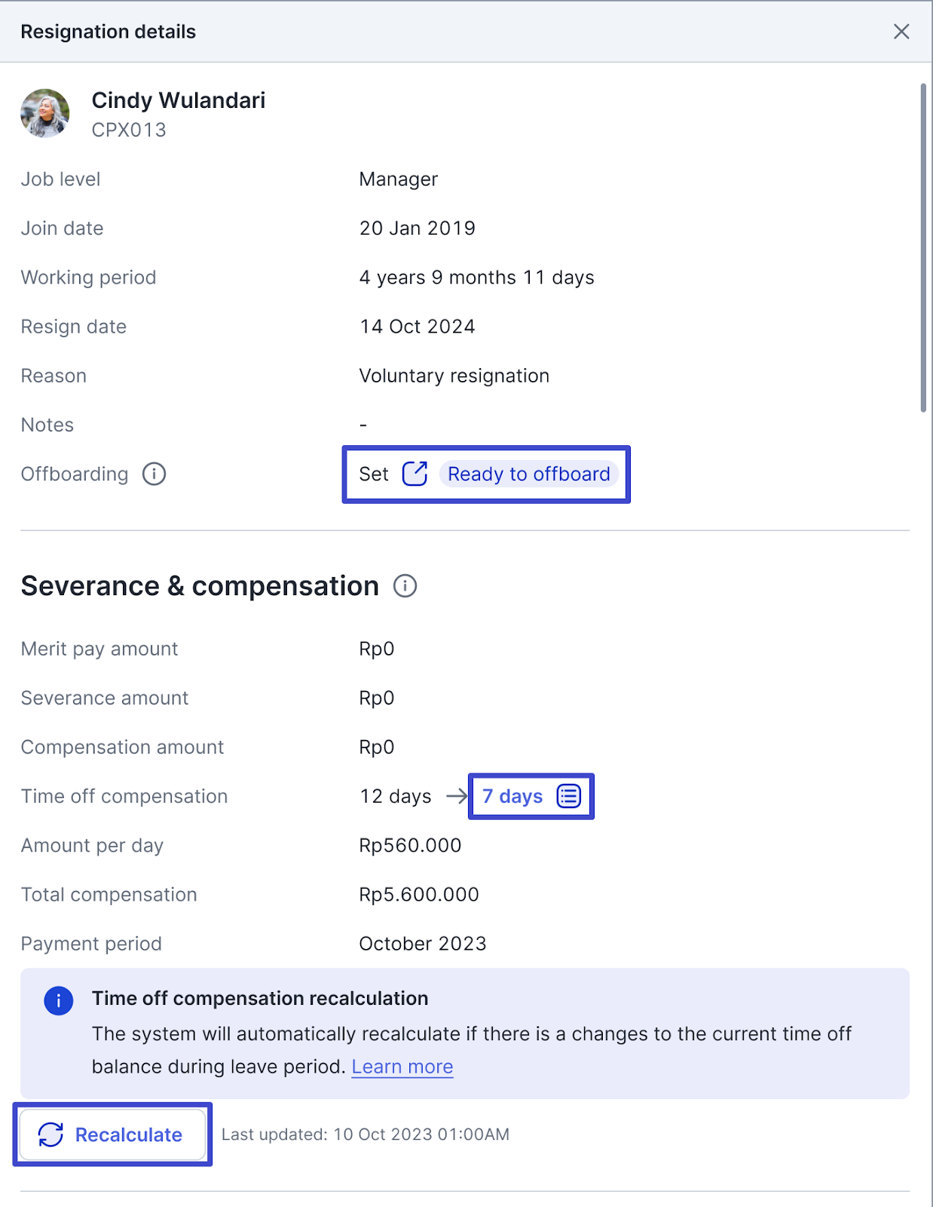The width and height of the screenshot is (933, 1207).
Task: Click the Time off compensation recalculation heading
Action: click(x=260, y=998)
